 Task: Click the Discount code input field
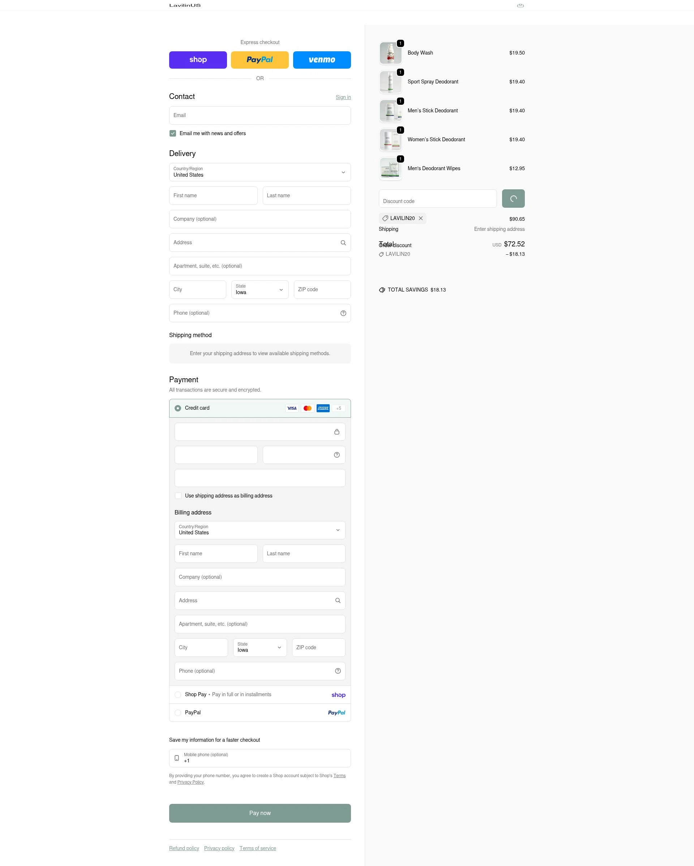coord(437,198)
